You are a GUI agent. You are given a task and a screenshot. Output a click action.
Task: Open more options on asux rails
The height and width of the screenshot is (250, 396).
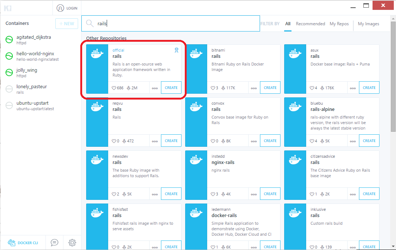pyautogui.click(x=353, y=88)
